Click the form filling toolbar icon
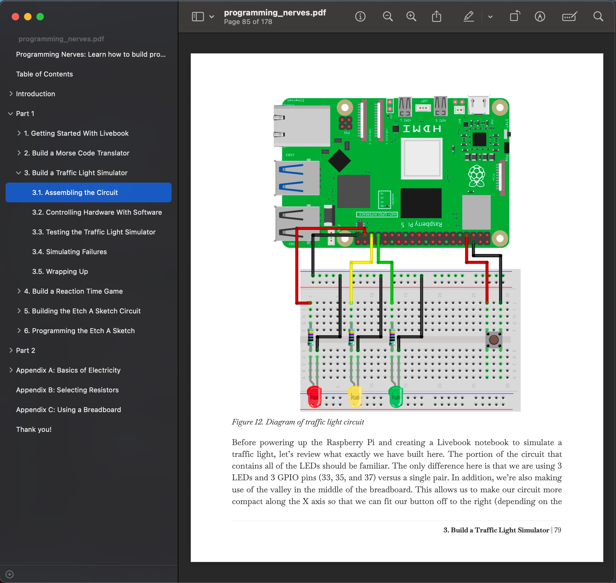 tap(569, 16)
